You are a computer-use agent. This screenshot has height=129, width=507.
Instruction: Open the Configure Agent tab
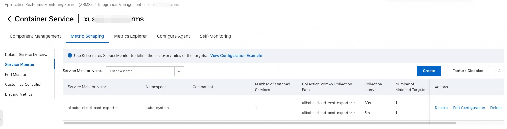pos(173,36)
